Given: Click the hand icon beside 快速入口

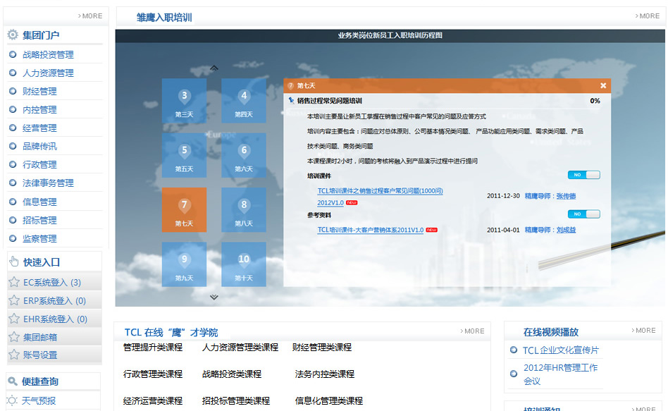Looking at the screenshot, I should pyautogui.click(x=13, y=262).
